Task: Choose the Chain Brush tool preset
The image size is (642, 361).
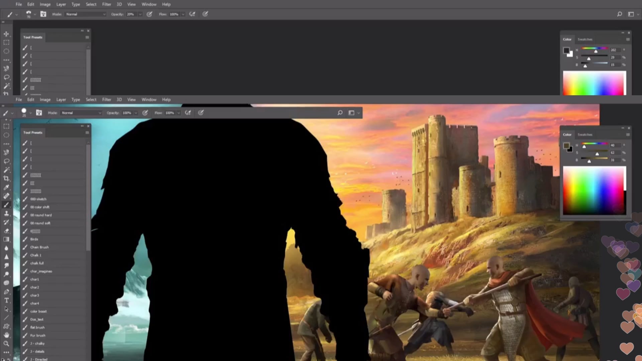Action: click(39, 247)
